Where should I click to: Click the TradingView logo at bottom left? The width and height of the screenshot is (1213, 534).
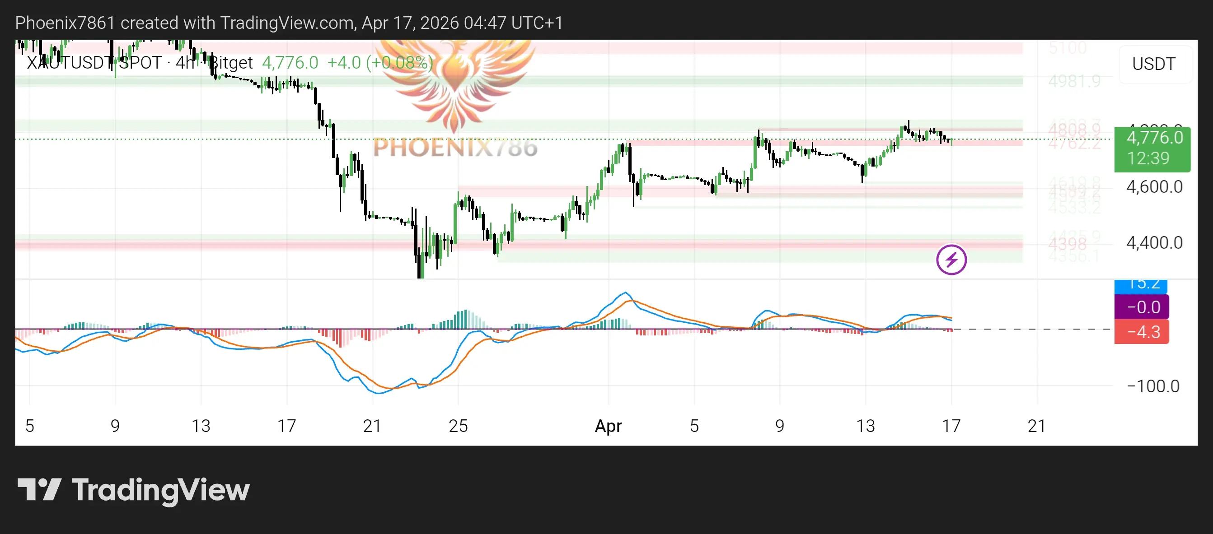point(133,490)
